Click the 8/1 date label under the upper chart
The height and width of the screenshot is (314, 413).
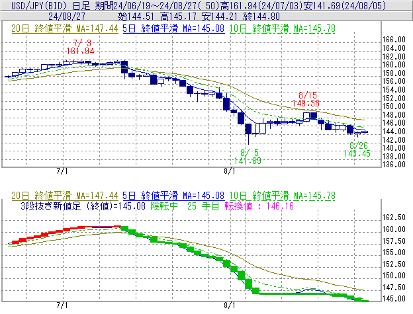pyautogui.click(x=230, y=171)
